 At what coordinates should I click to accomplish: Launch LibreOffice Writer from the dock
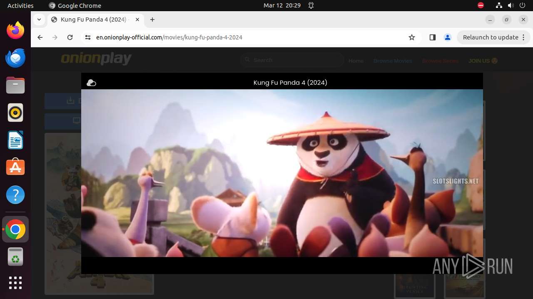[x=15, y=140]
